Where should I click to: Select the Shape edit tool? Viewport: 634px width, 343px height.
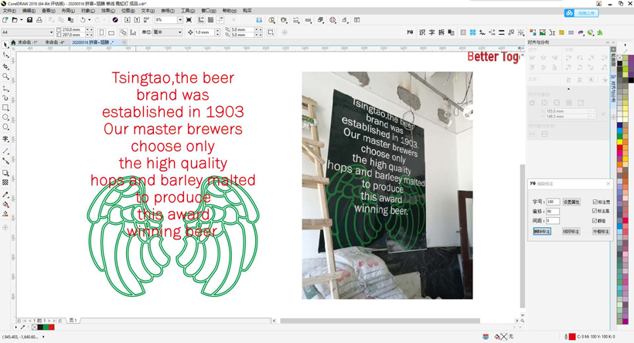pyautogui.click(x=5, y=55)
